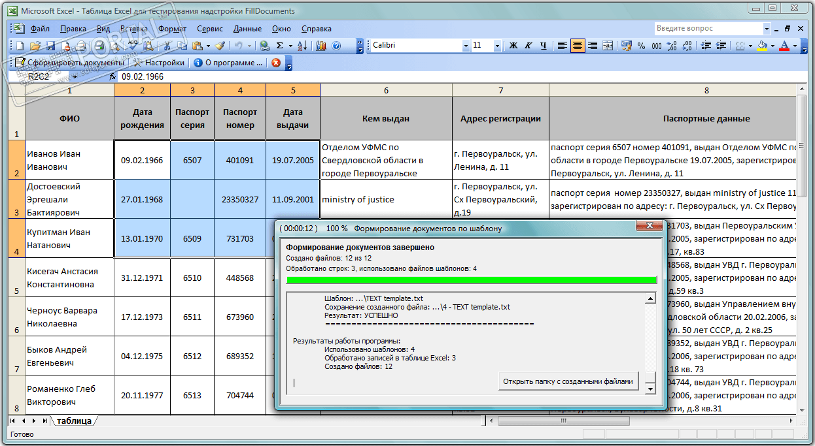Image resolution: width=815 pixels, height=446 pixels.
Task: Apply Percent Style format icon
Action: (x=641, y=46)
